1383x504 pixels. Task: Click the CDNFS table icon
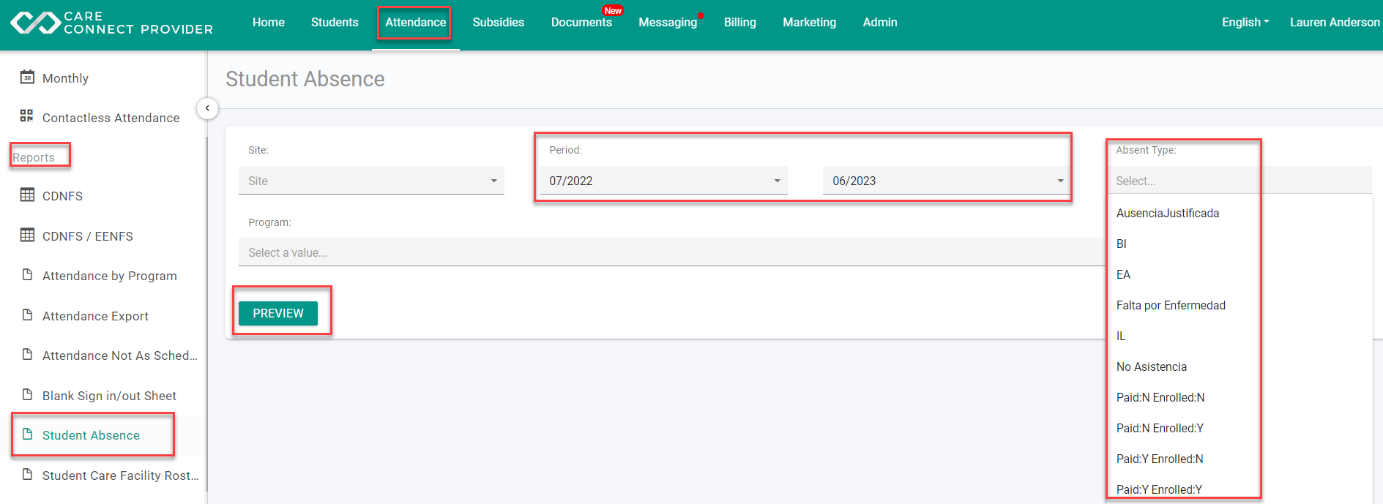coord(27,195)
